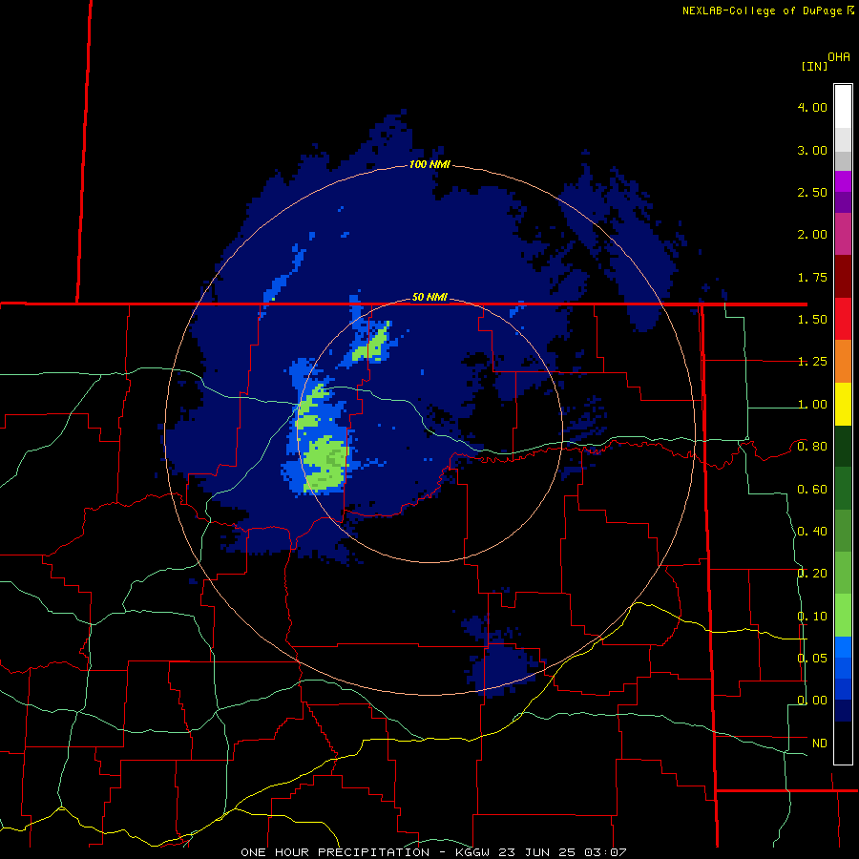This screenshot has width=859, height=859.
Task: Click the 2.00 legend value
Action: pyautogui.click(x=812, y=235)
